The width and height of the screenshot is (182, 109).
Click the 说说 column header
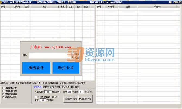62,7
